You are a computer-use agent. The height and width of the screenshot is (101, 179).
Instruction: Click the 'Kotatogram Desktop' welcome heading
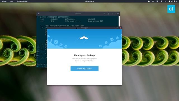coord(84,55)
